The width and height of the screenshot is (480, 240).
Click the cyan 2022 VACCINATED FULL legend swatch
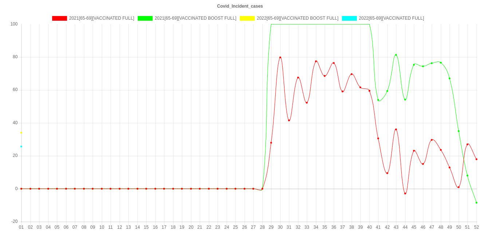(x=349, y=18)
